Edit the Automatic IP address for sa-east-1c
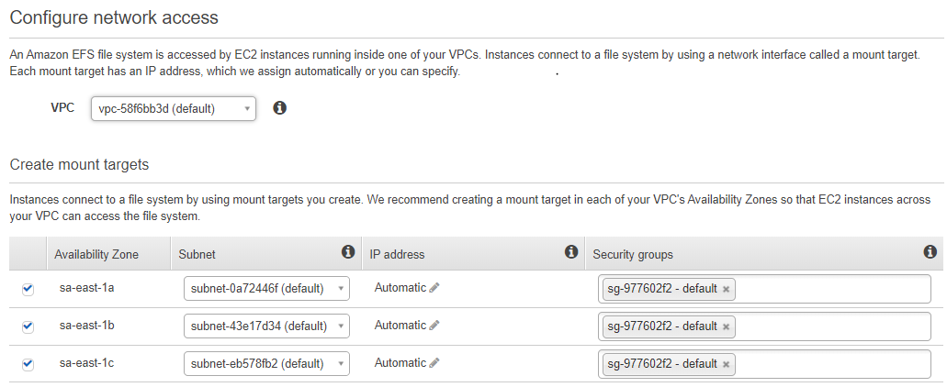The width and height of the screenshot is (947, 387). point(434,363)
